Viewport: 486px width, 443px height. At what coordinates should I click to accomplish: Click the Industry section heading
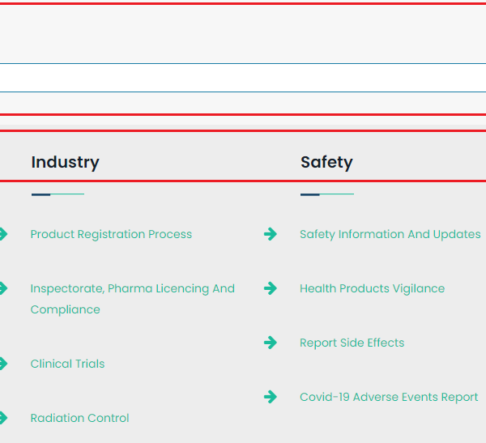click(65, 162)
